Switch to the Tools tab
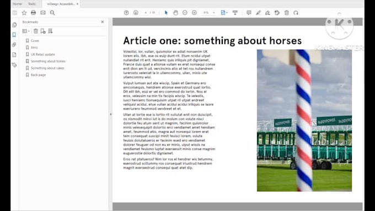Image resolution: width=375 pixels, height=211 pixels. click(31, 4)
